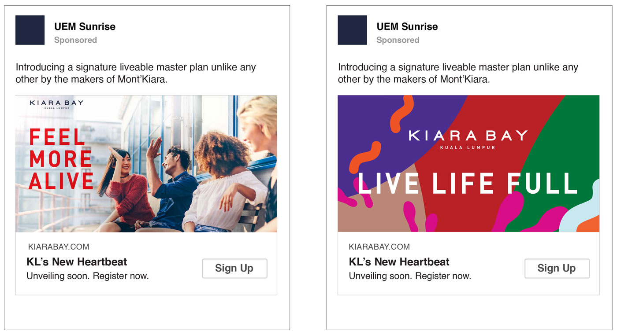The height and width of the screenshot is (335, 617).
Task: Click the red "FEEL MORE ALIVE" text
Action: [61, 159]
